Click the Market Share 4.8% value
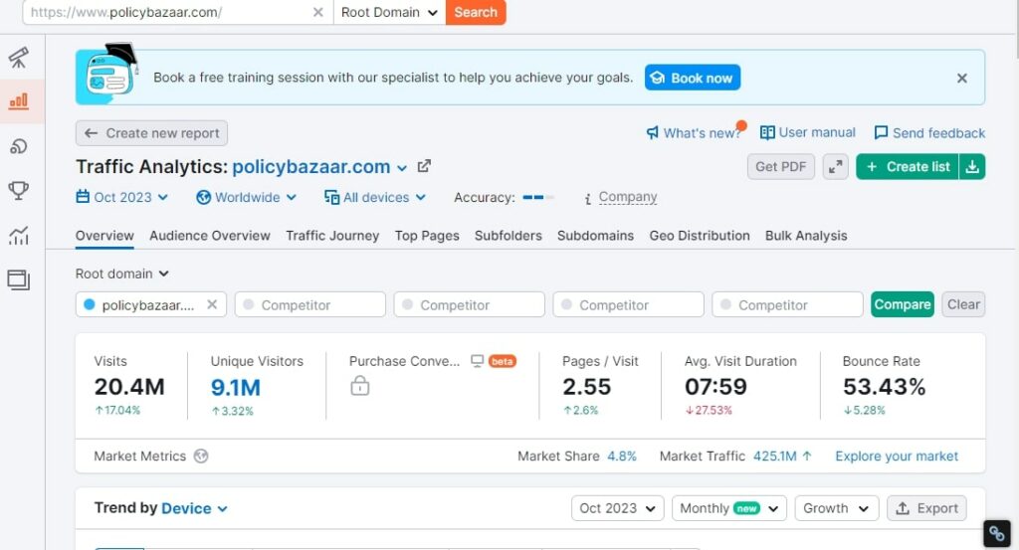 pos(622,456)
